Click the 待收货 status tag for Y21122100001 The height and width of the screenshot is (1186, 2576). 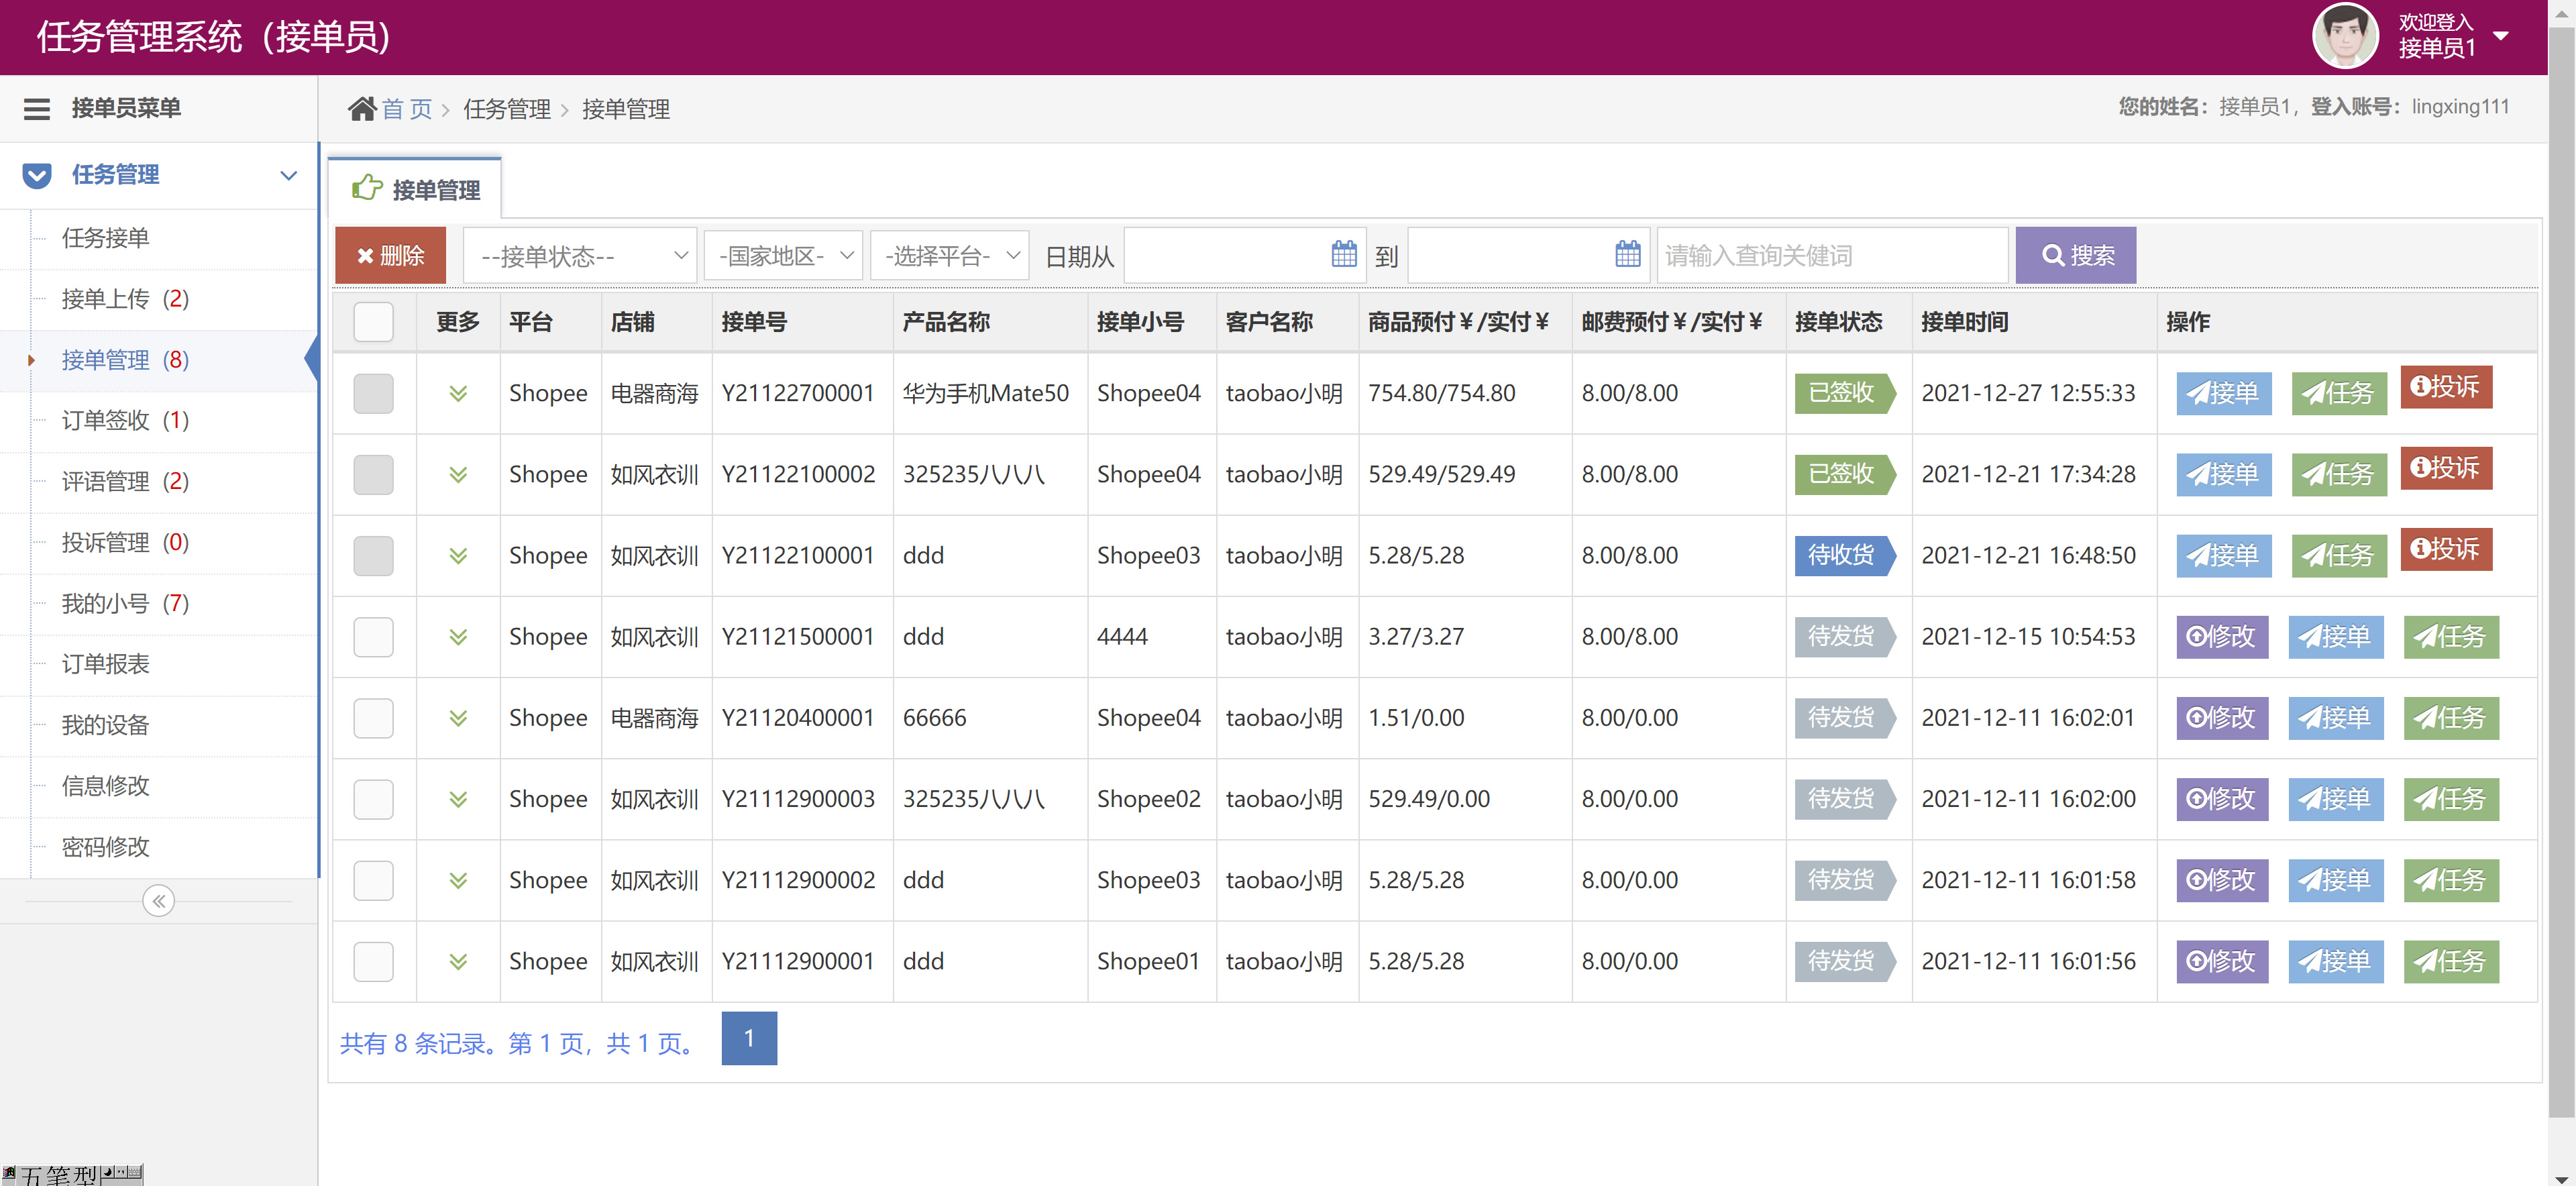[1845, 555]
